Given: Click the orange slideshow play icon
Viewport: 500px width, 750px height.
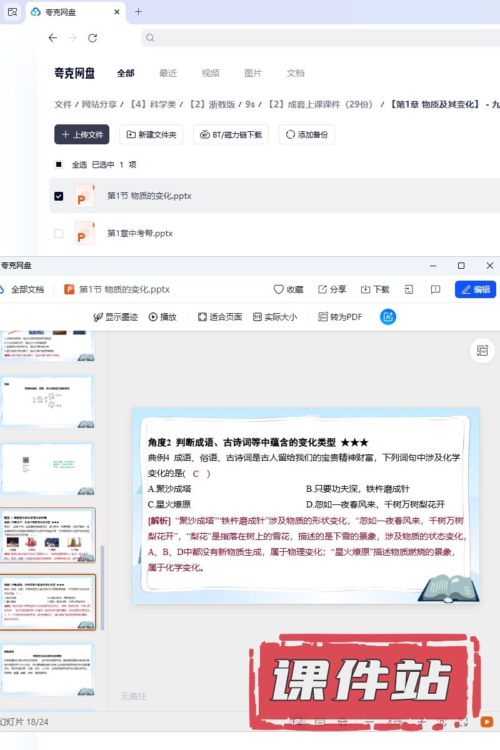Looking at the screenshot, I should coord(486,722).
